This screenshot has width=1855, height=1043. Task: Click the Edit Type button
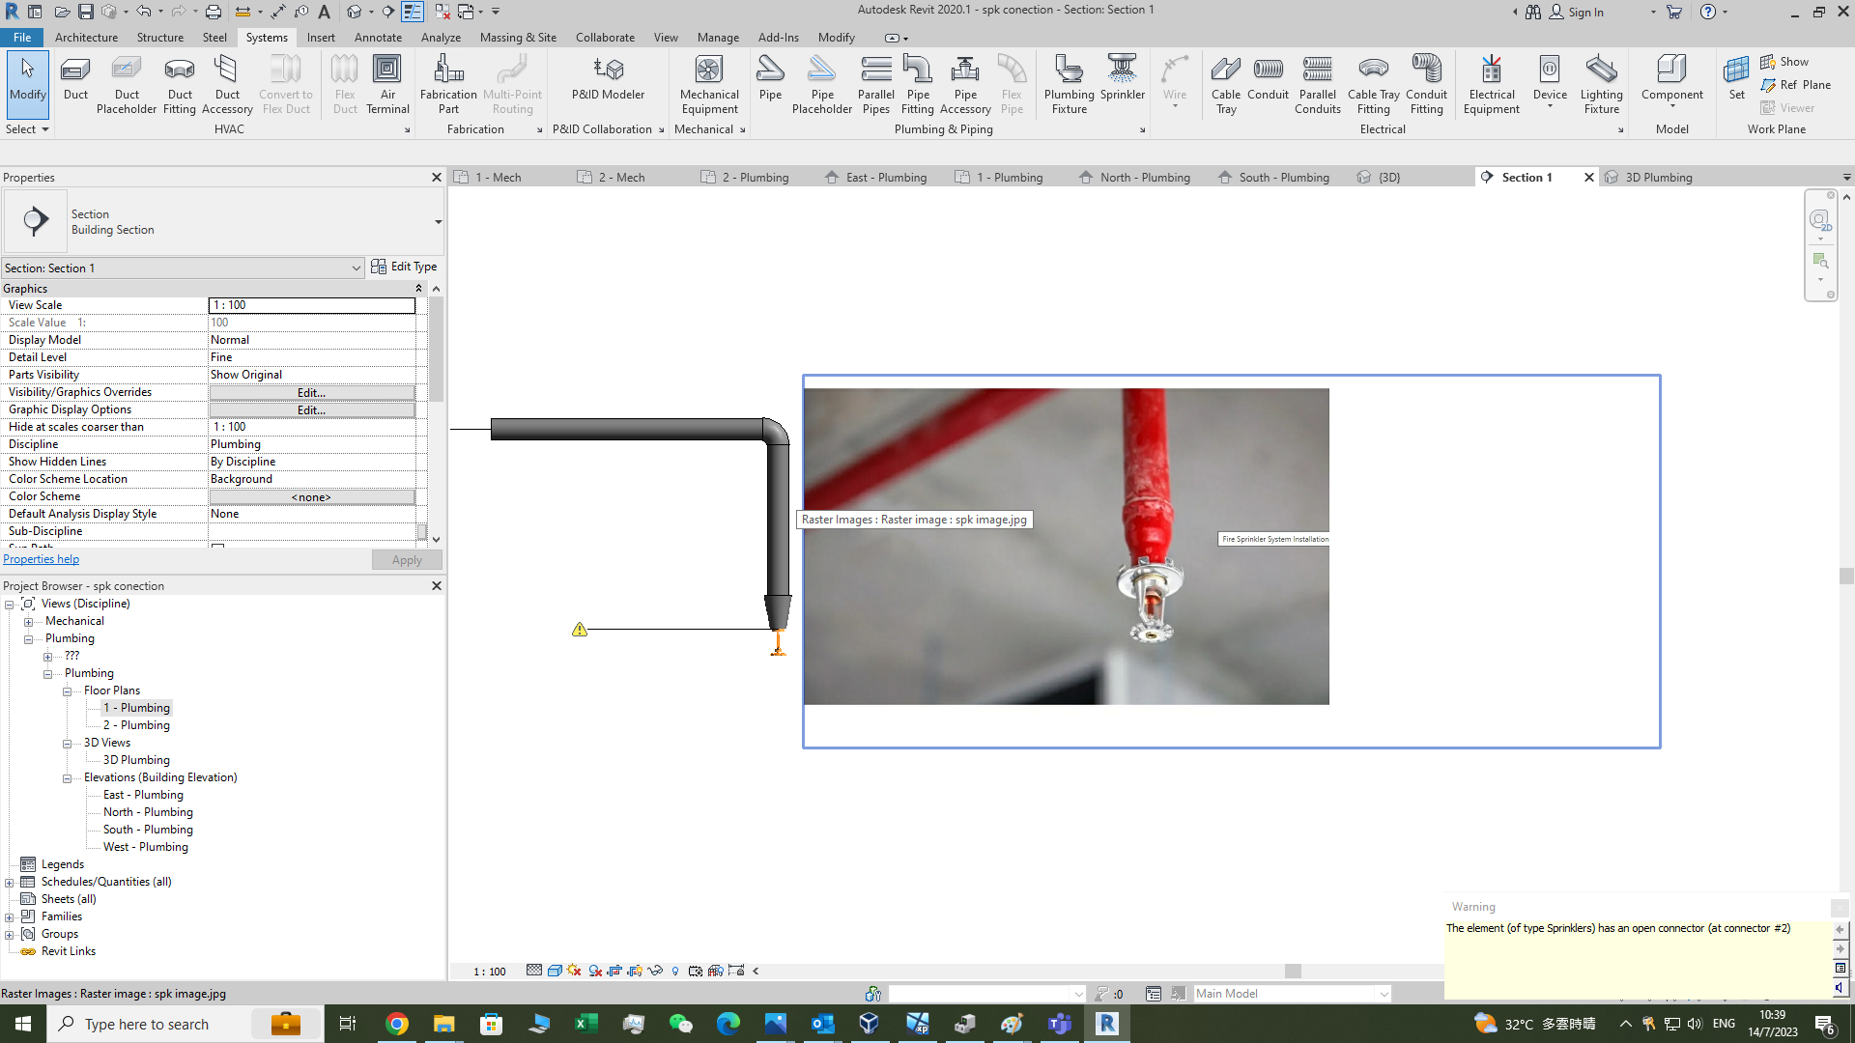coord(405,267)
